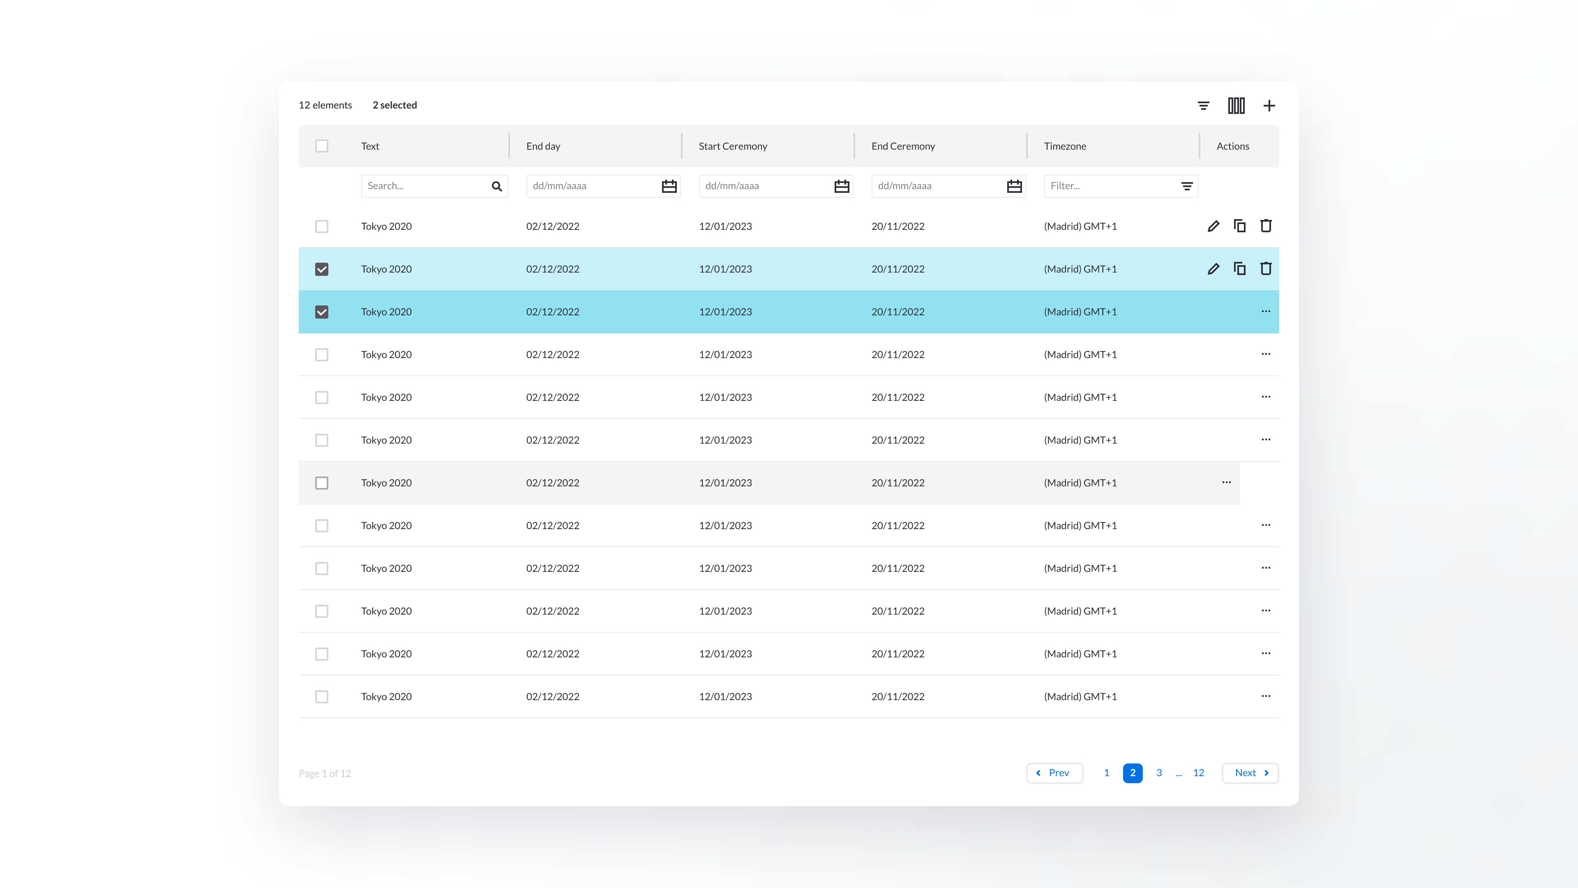Click the Timezone column header

1065,146
